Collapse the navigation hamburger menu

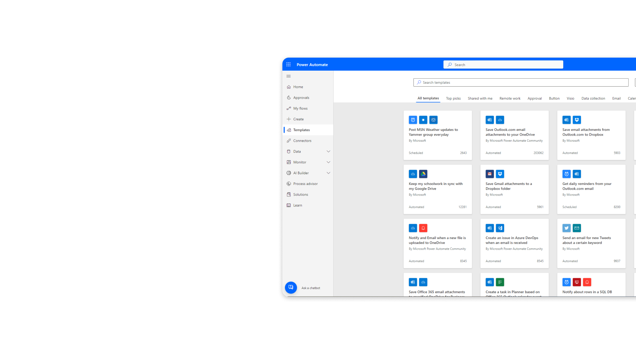288,76
